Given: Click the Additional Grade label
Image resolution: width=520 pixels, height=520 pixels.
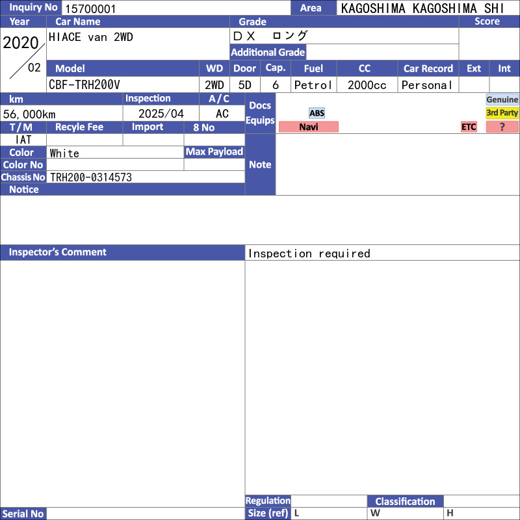Looking at the screenshot, I should [268, 53].
